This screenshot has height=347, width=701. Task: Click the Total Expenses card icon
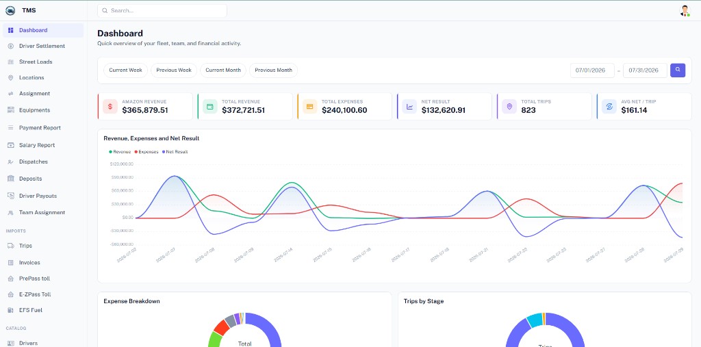309,106
